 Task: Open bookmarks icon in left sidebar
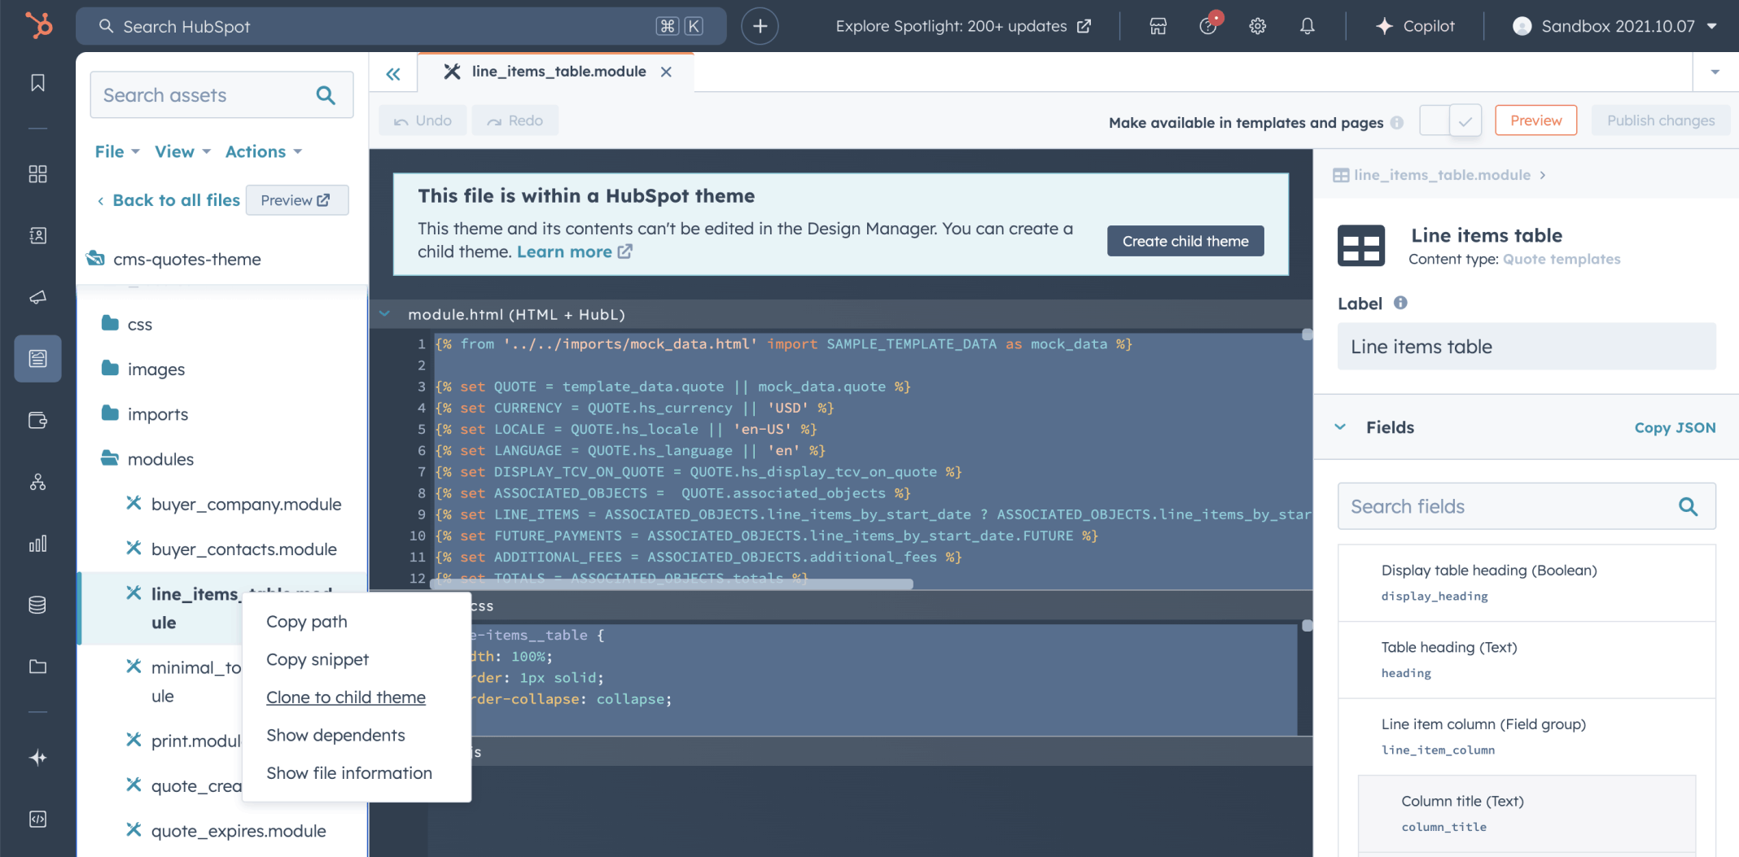(37, 83)
